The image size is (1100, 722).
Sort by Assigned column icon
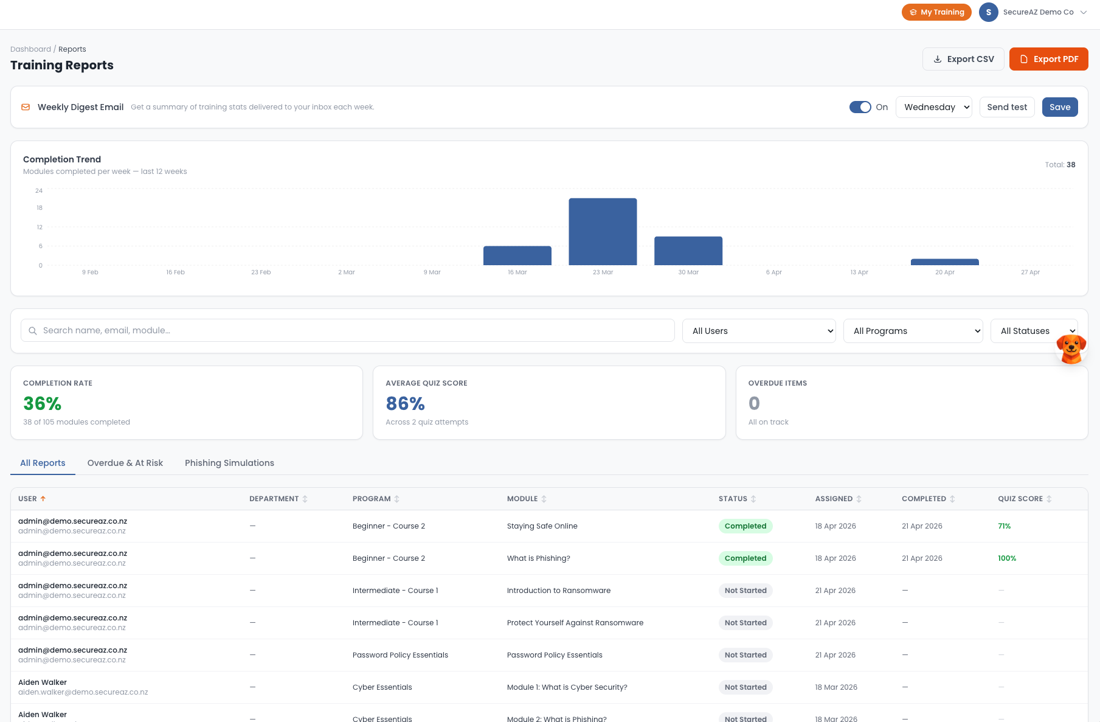[x=859, y=499]
